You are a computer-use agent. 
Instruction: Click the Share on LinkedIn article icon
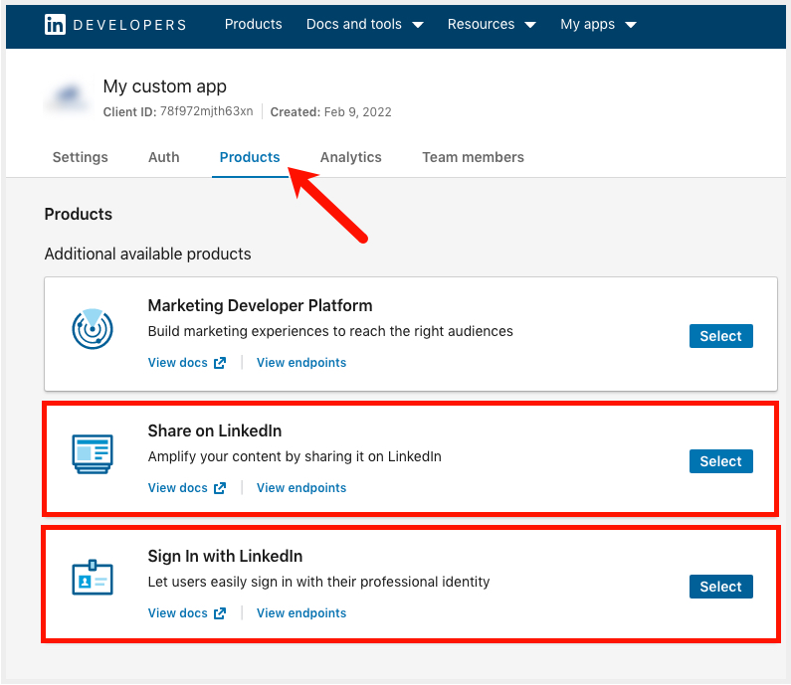point(93,453)
